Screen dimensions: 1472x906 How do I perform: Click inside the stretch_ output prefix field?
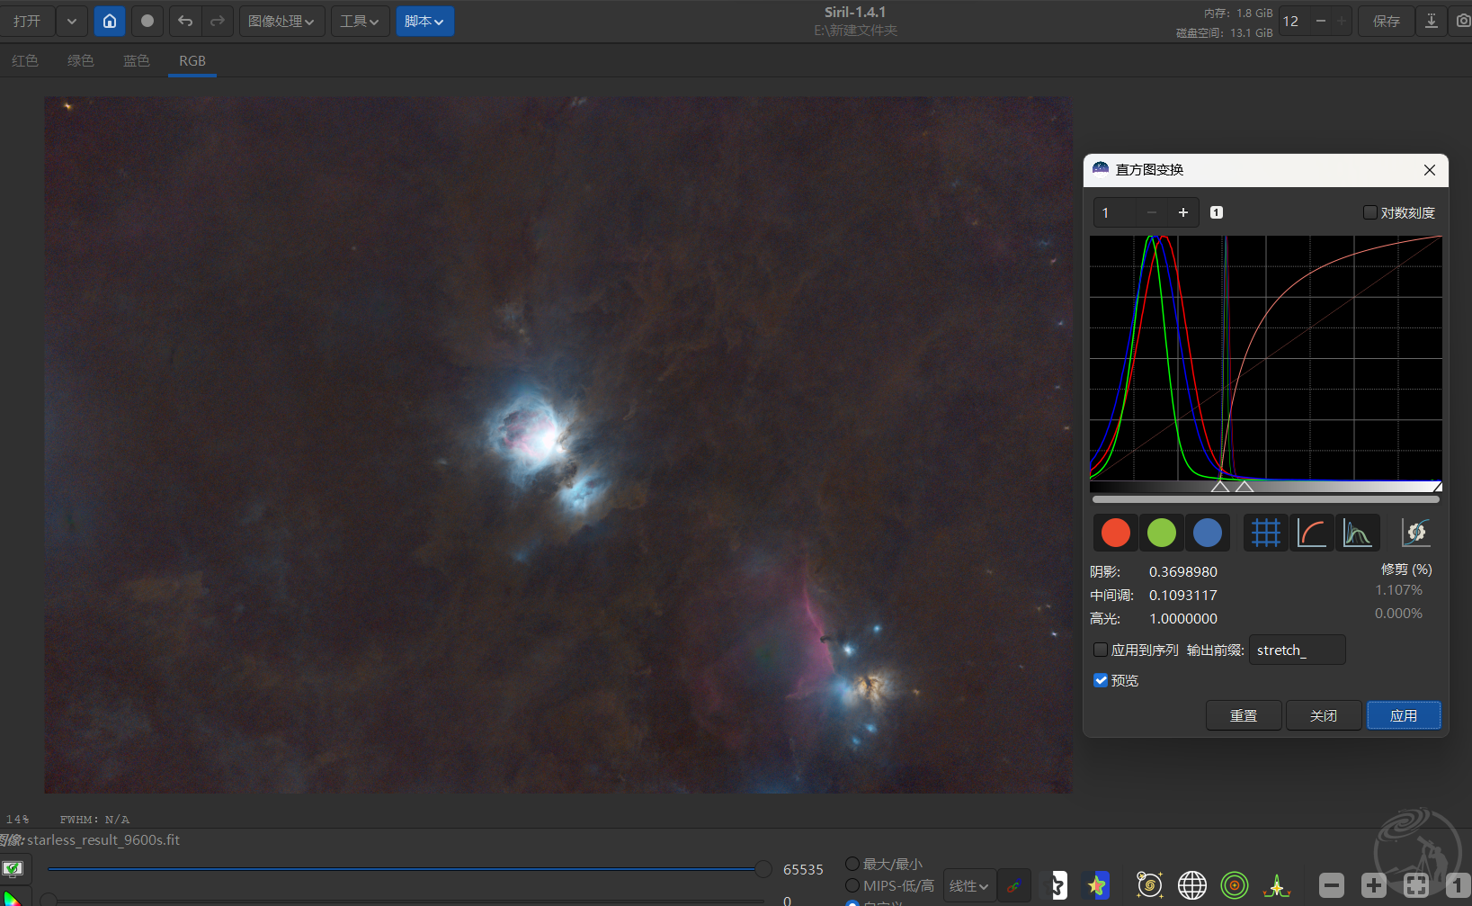[1297, 650]
